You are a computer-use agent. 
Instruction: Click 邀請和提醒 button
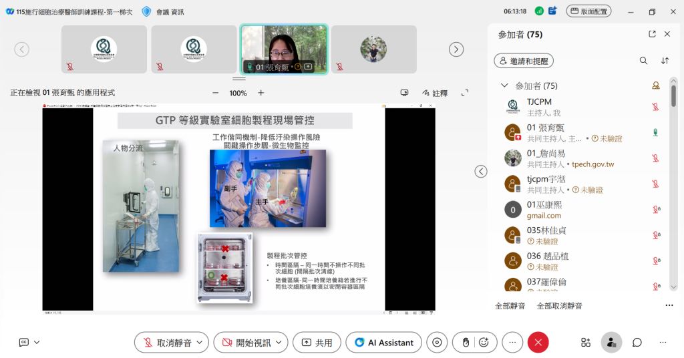pos(524,61)
